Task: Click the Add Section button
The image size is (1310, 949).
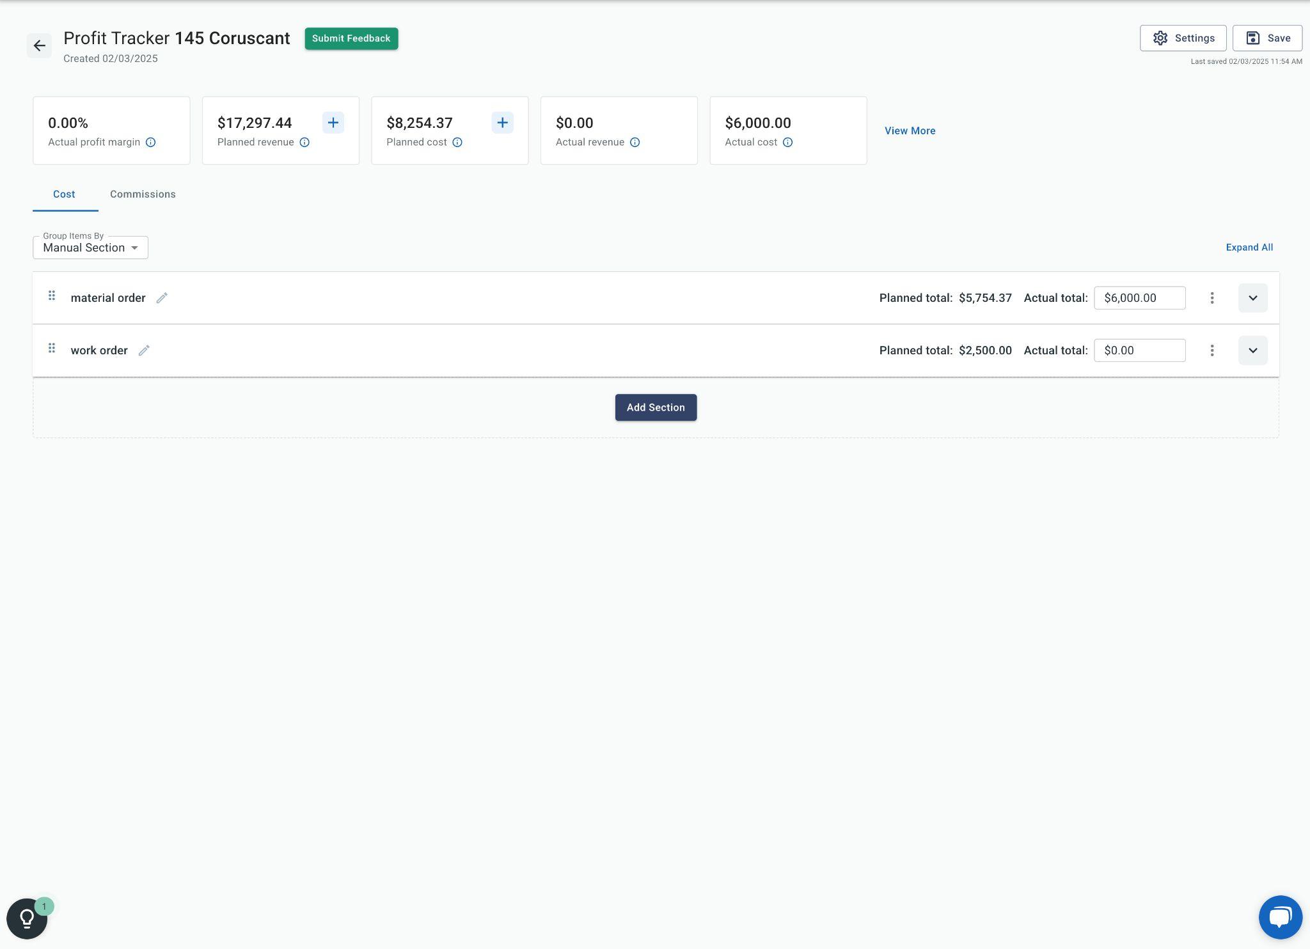Action: [x=656, y=407]
